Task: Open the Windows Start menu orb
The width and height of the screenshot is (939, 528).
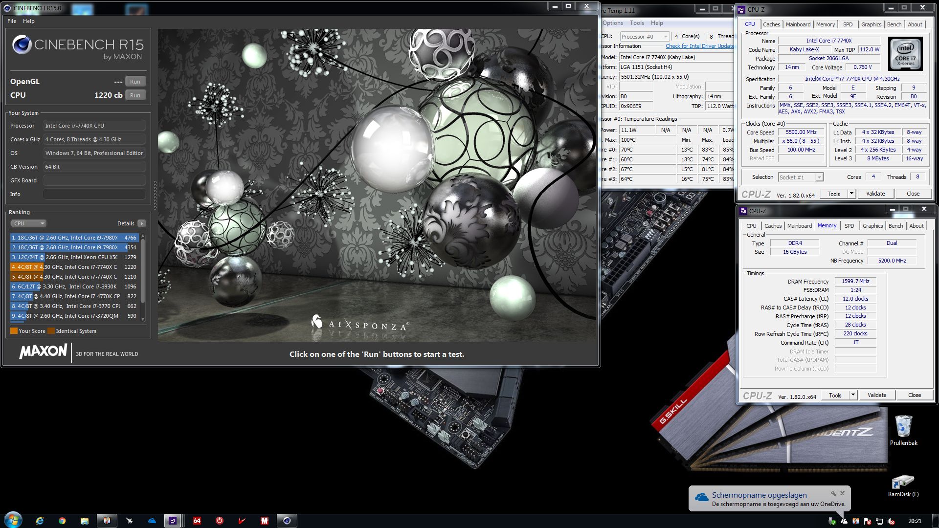Action: pyautogui.click(x=13, y=520)
